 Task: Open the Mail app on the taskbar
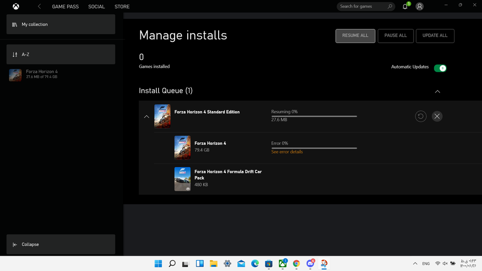[x=241, y=264]
